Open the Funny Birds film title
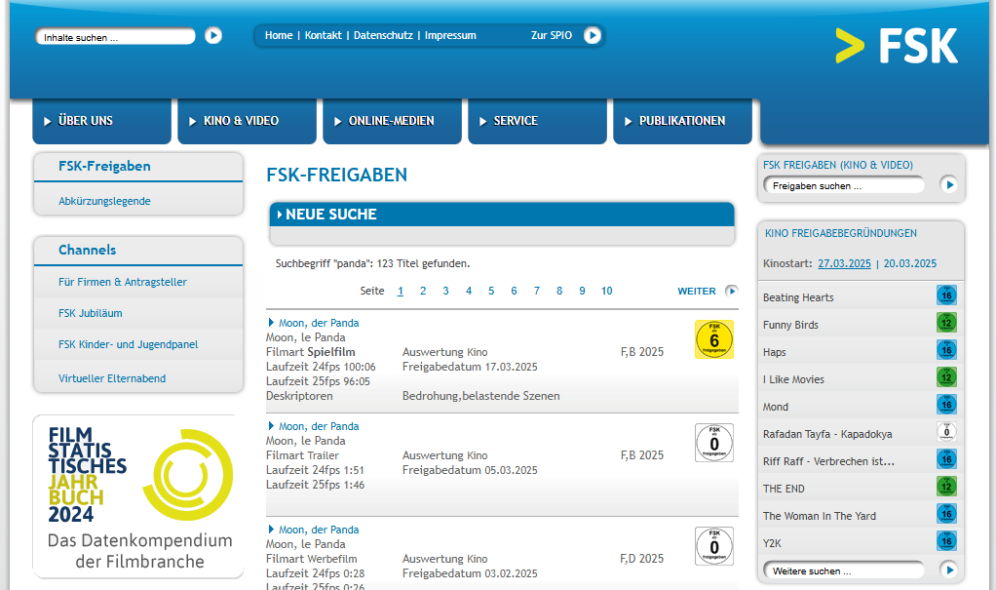Screen dimensions: 996x590 pos(790,325)
